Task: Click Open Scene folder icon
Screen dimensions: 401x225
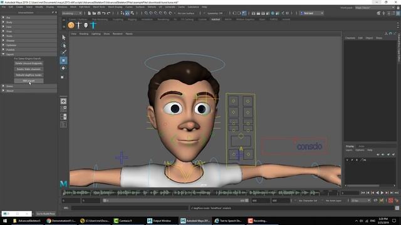Action: click(94, 13)
